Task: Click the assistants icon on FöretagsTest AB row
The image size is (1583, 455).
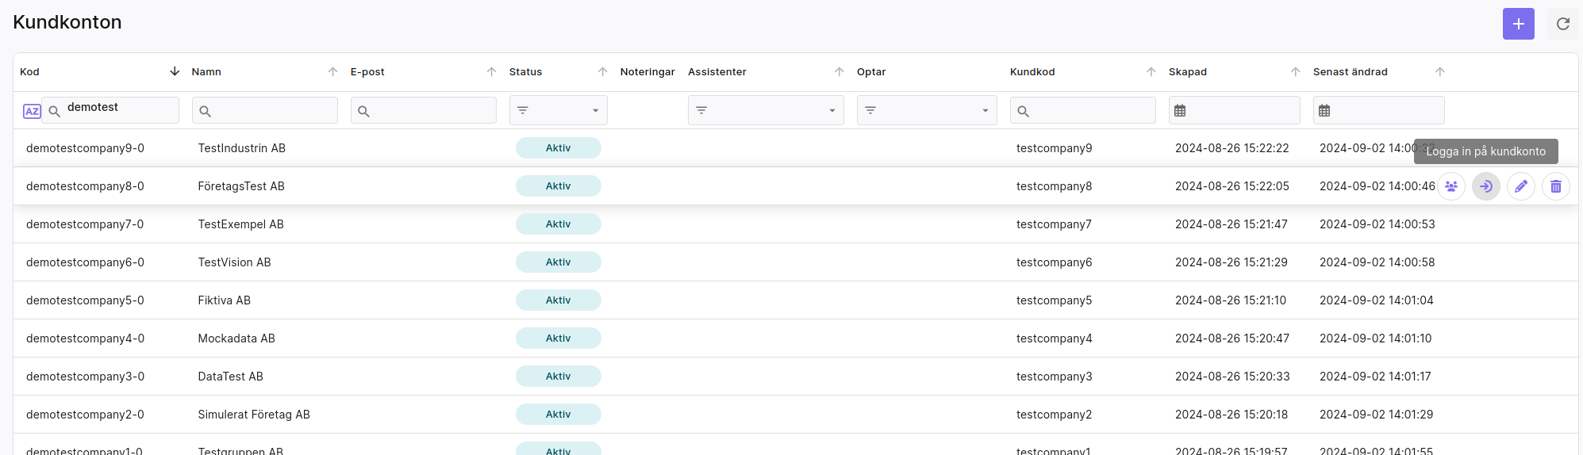Action: (x=1451, y=186)
